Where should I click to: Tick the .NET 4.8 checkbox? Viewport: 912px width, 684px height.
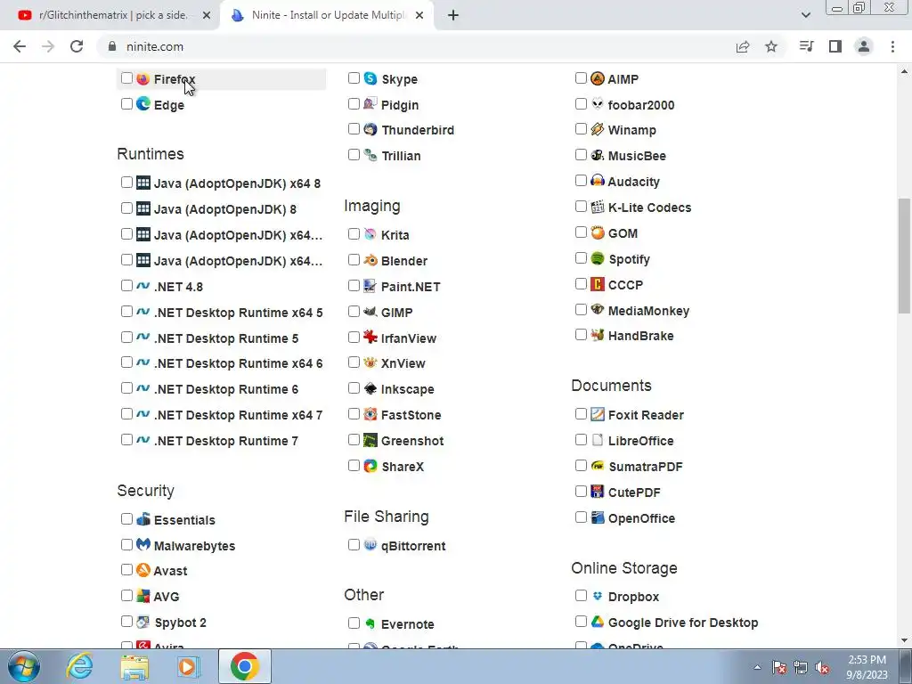[126, 286]
